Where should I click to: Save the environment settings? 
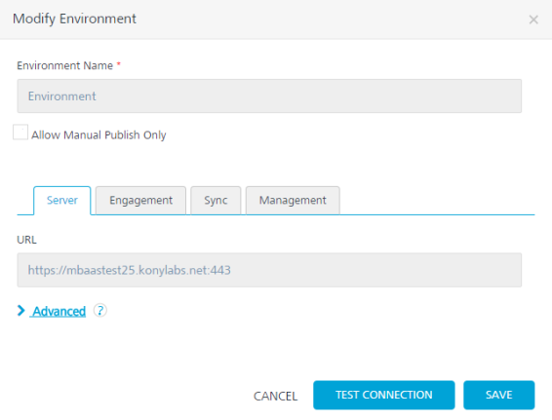(x=498, y=395)
